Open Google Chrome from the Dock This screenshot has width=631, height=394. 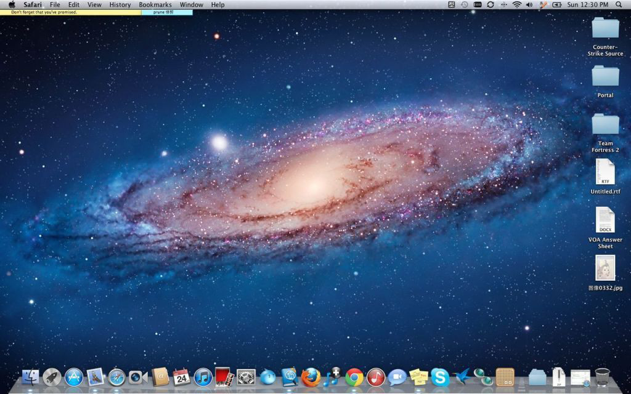pos(354,377)
